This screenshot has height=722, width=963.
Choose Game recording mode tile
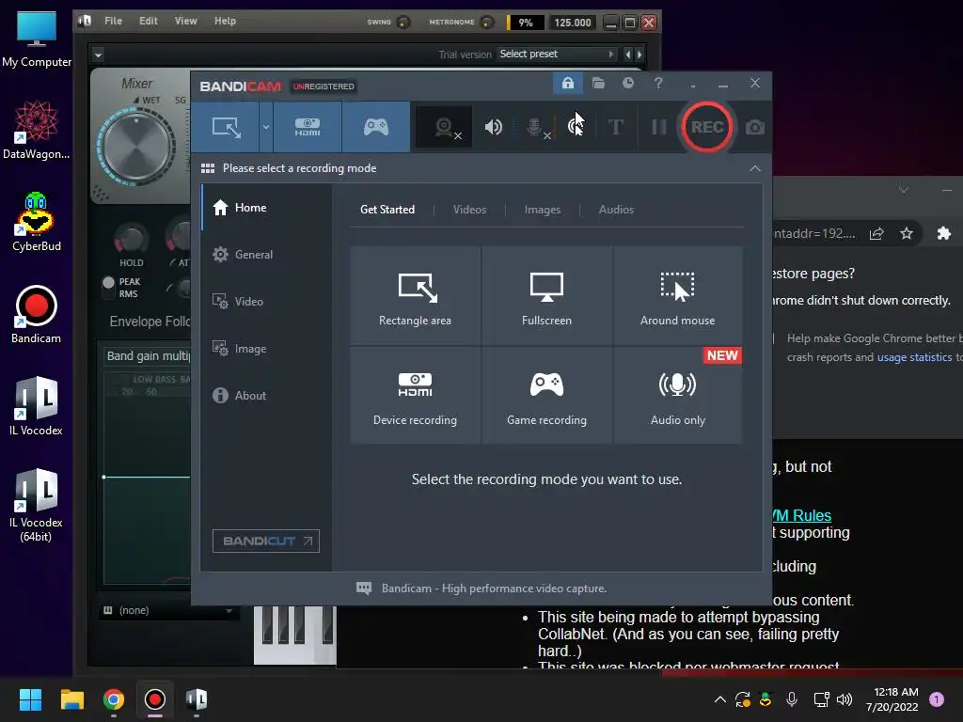point(546,396)
